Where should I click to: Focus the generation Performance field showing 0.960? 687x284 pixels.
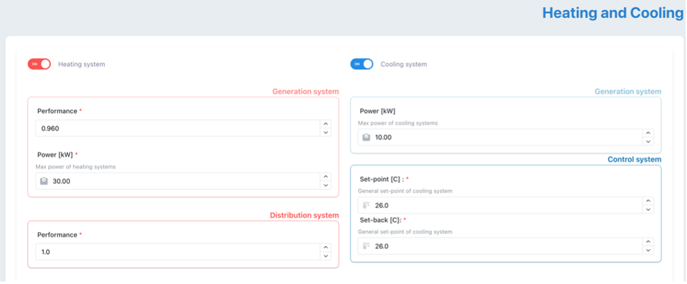click(x=172, y=129)
